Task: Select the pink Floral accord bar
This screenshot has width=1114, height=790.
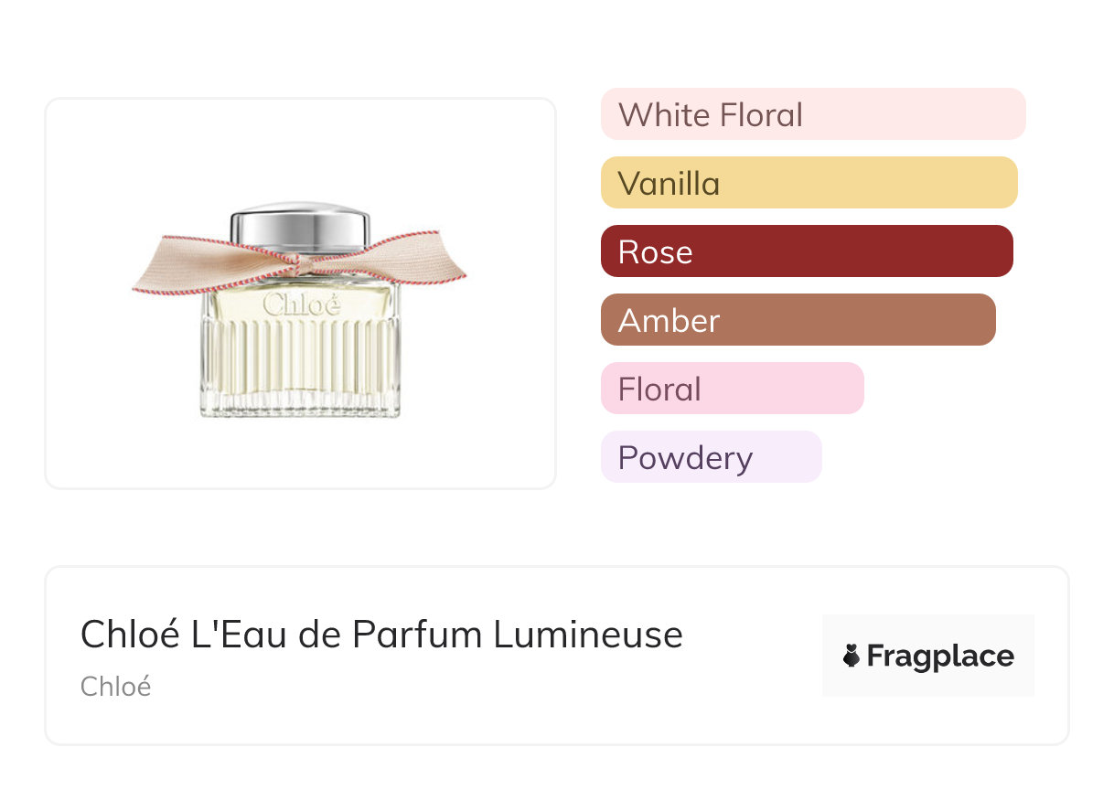Action: click(x=732, y=389)
